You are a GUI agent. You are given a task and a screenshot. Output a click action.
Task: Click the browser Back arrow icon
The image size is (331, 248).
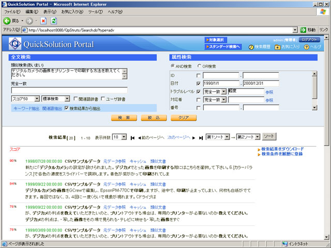click(x=7, y=21)
